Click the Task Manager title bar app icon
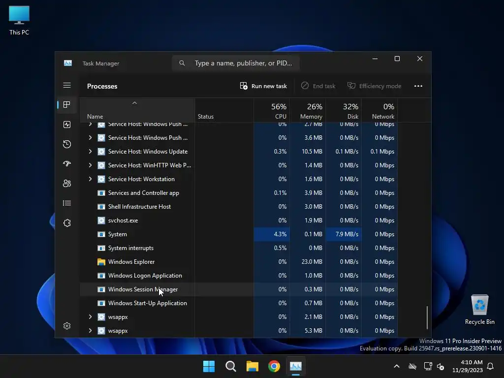The width and height of the screenshot is (504, 378). pos(68,63)
